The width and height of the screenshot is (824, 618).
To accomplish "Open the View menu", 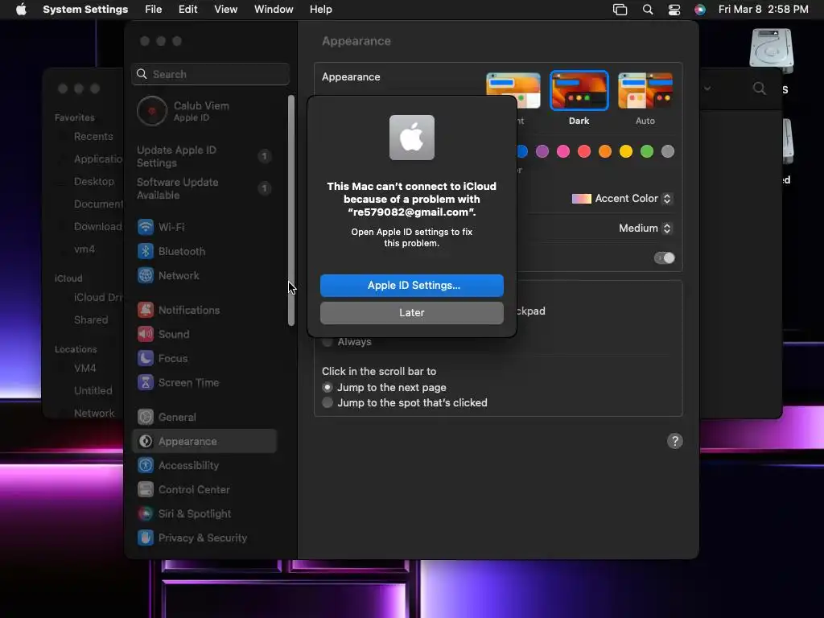I will (x=225, y=10).
